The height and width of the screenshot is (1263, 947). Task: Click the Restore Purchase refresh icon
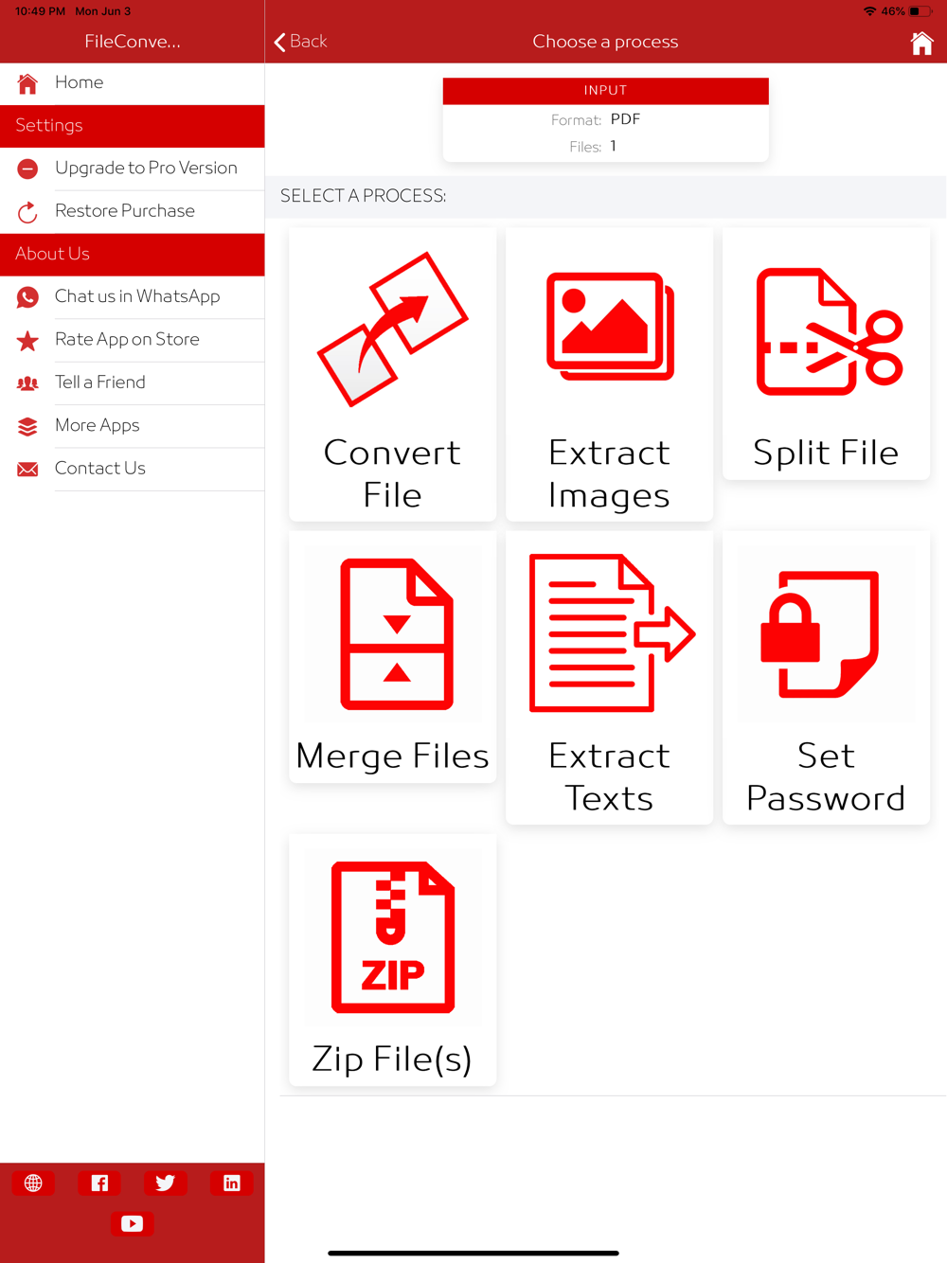point(27,212)
